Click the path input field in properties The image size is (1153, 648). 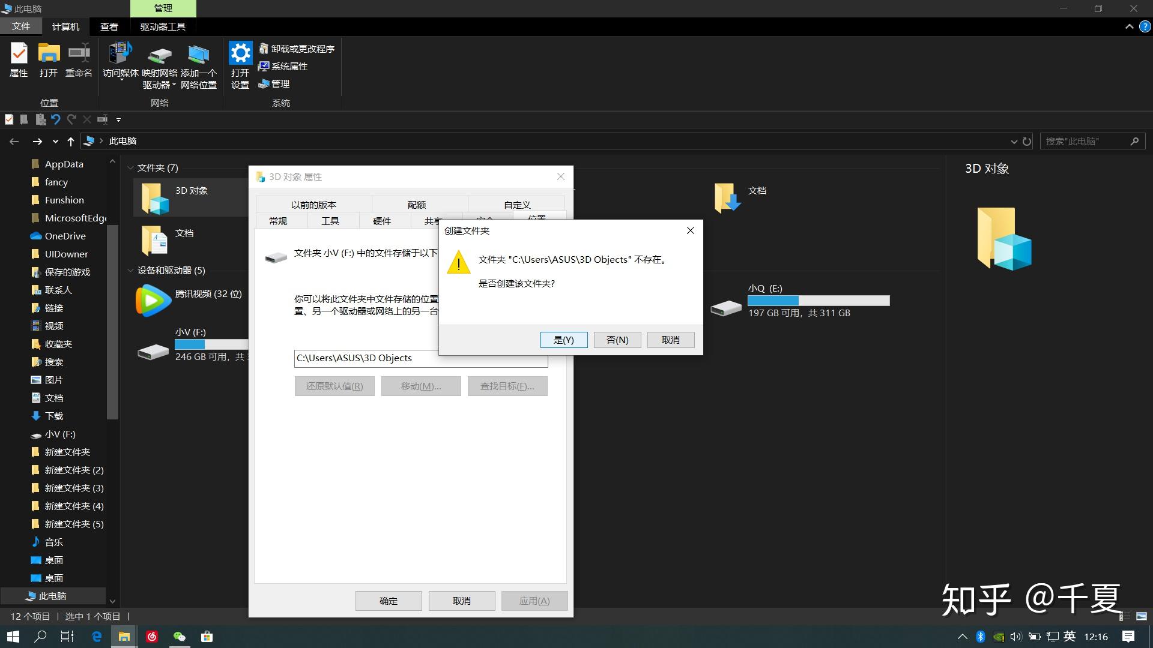coord(420,358)
